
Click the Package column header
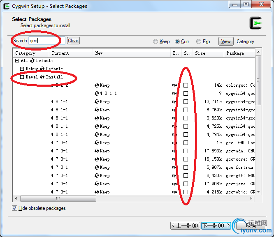tap(239, 53)
